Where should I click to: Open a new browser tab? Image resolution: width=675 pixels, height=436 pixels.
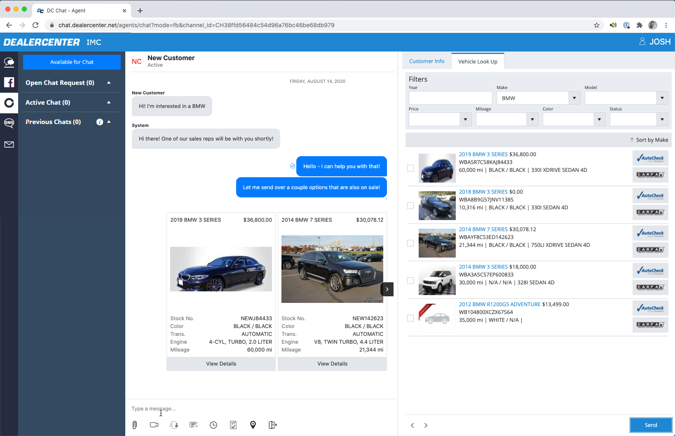point(140,11)
